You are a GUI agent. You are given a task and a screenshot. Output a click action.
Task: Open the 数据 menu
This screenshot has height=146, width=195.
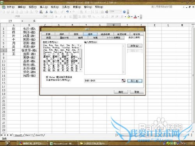(x=77, y=7)
